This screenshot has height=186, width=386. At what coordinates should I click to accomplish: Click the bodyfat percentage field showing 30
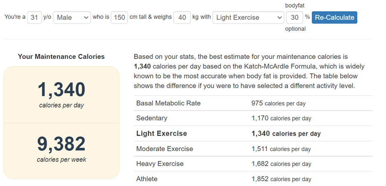[x=294, y=18]
